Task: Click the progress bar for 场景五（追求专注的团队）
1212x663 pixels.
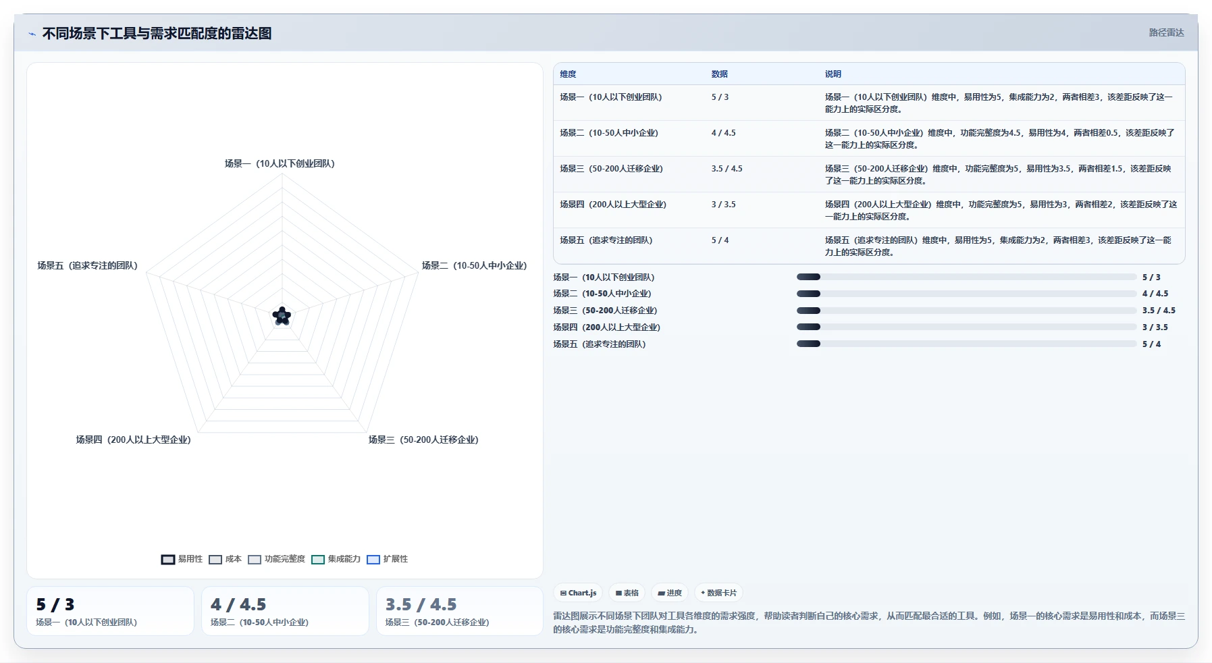Action: click(966, 344)
